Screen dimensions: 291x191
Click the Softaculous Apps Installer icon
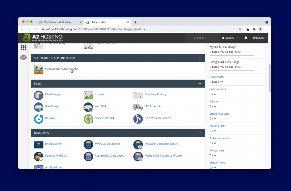coord(39,69)
